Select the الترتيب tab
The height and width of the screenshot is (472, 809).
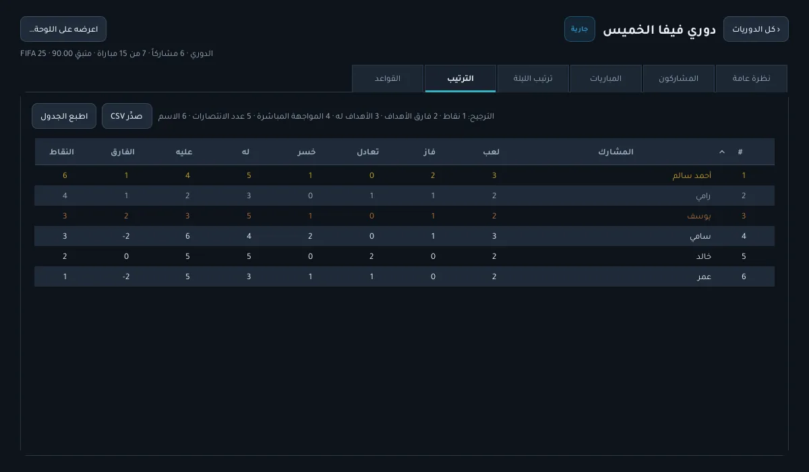point(460,78)
